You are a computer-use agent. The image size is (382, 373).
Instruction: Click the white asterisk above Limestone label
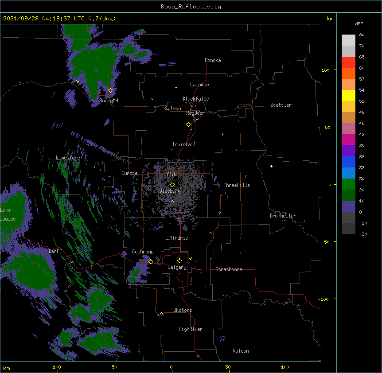[68, 153]
